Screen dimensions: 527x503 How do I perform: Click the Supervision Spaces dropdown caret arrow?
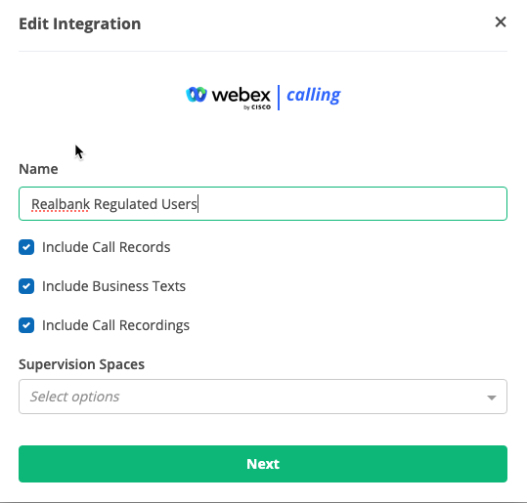[492, 398]
